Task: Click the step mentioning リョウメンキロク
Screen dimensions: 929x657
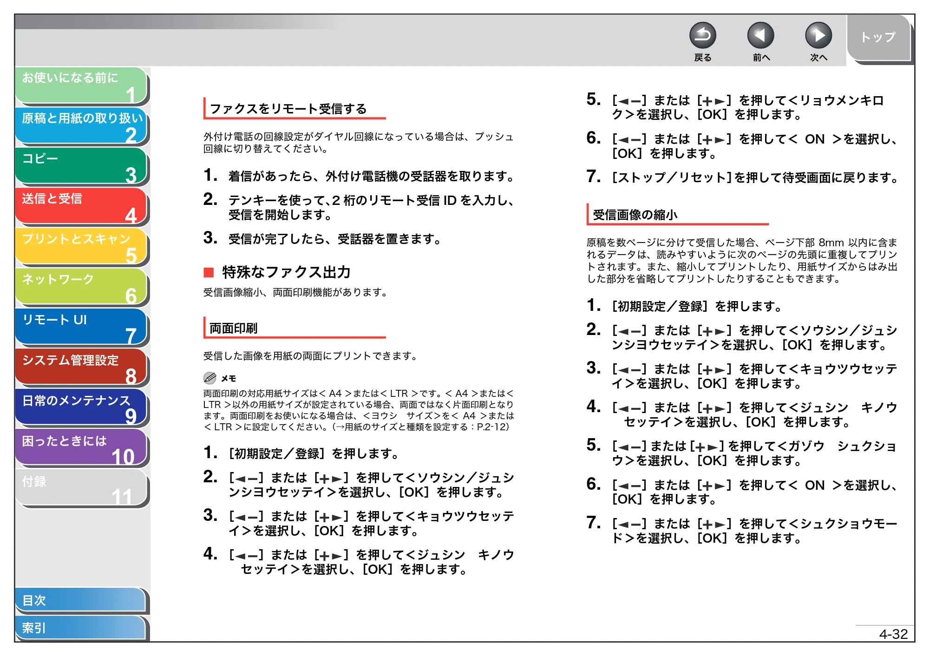Action: click(x=747, y=107)
